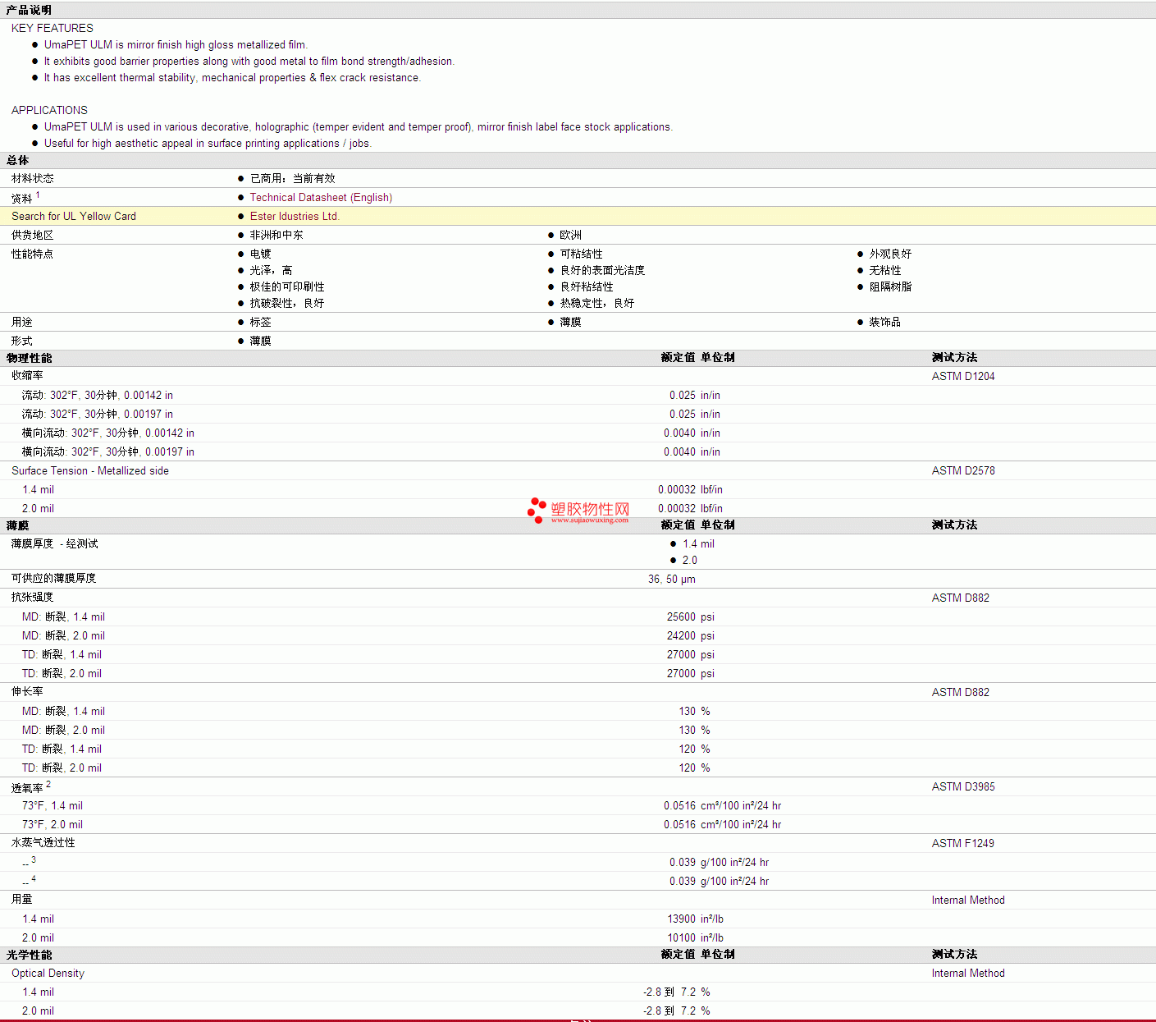Viewport: 1156px width, 1022px height.
Task: Select the 材料状态 row label
Action: point(33,178)
